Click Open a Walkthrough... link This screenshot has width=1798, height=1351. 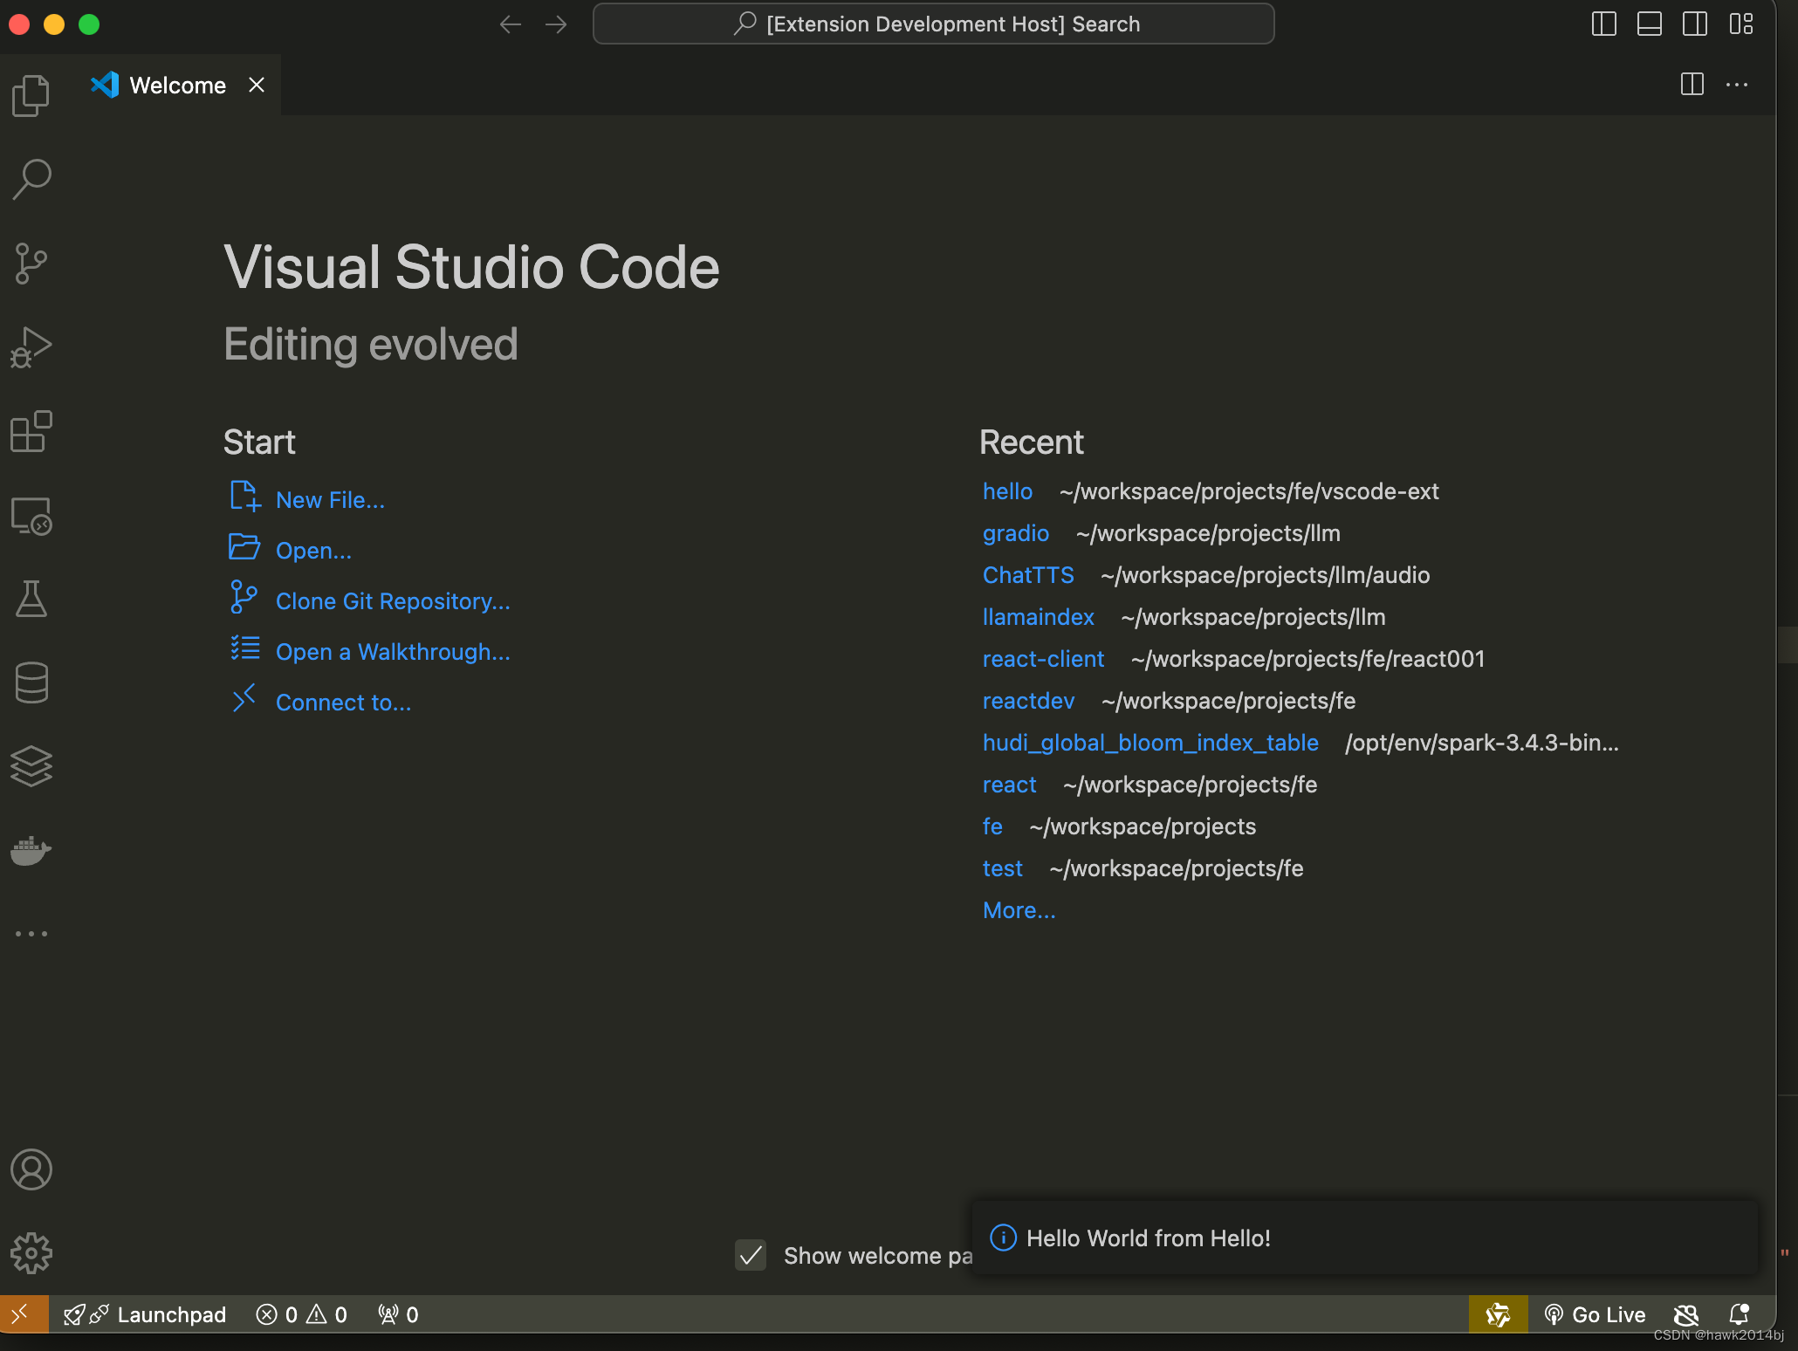[393, 652]
